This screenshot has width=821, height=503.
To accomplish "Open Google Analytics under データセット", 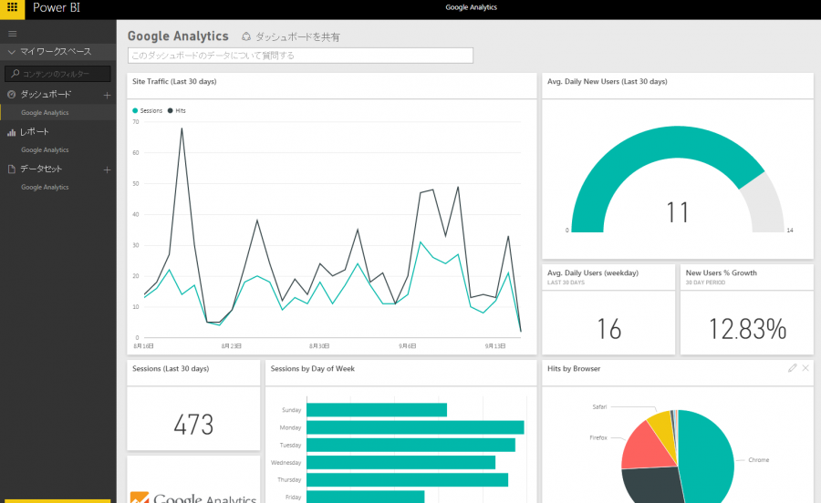I will (x=45, y=187).
